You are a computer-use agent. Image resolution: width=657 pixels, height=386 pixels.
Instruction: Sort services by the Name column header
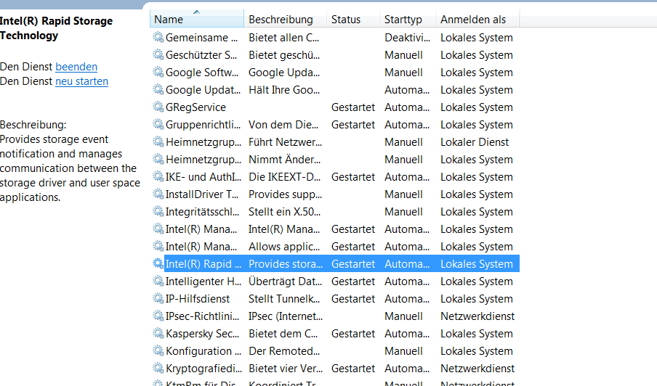(196, 20)
